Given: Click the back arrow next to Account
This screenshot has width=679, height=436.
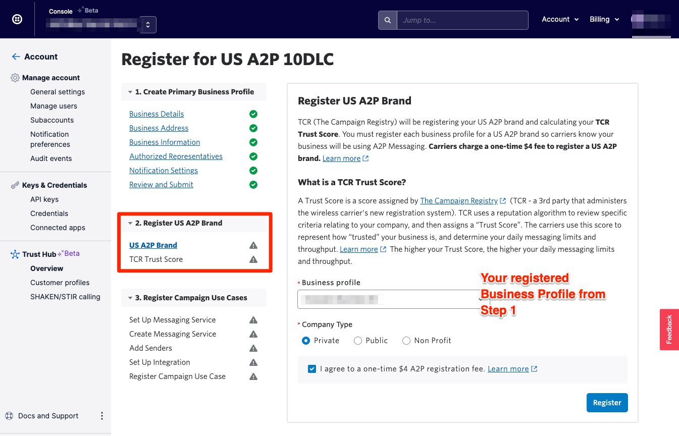Looking at the screenshot, I should click(15, 57).
